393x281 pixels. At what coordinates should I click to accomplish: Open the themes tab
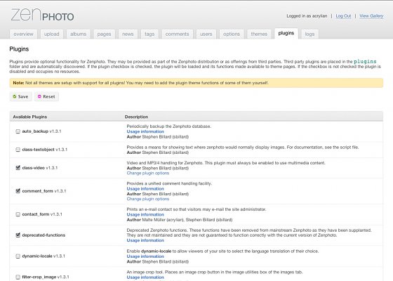(259, 34)
